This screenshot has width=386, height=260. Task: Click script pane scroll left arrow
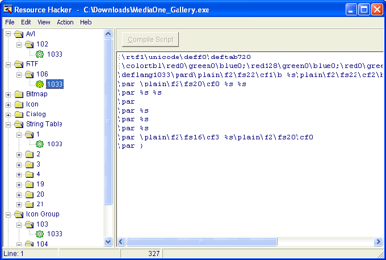click(121, 241)
